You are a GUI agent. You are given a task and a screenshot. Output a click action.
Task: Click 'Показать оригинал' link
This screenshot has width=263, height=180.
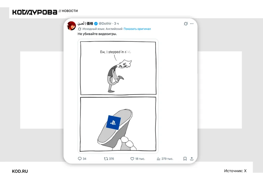point(137,29)
